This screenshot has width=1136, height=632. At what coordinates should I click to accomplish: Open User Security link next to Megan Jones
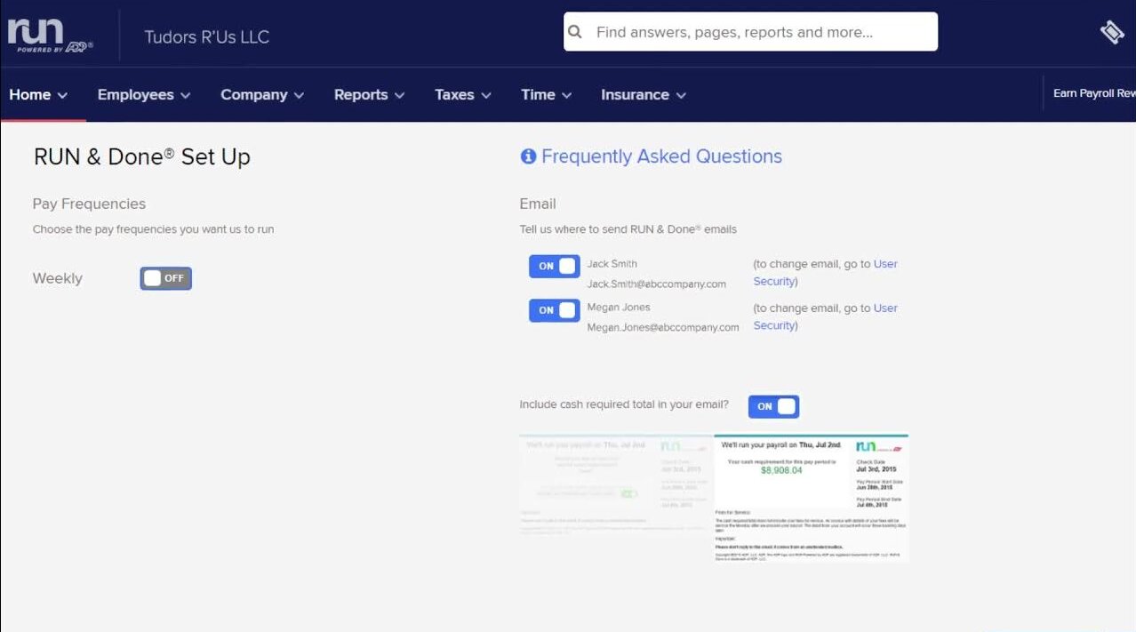point(885,308)
